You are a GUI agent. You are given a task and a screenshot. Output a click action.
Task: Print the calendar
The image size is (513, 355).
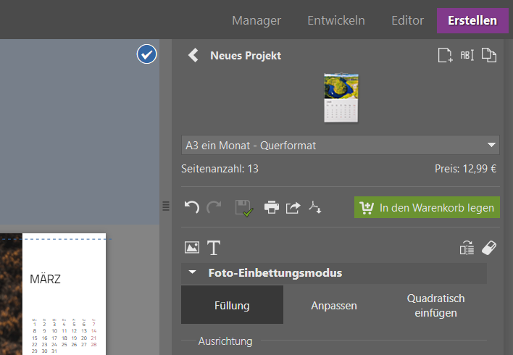tap(272, 208)
